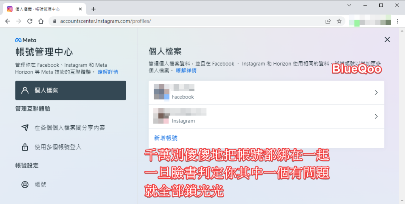Click 瞭解詳情 link in the sidebar description

coord(108,72)
